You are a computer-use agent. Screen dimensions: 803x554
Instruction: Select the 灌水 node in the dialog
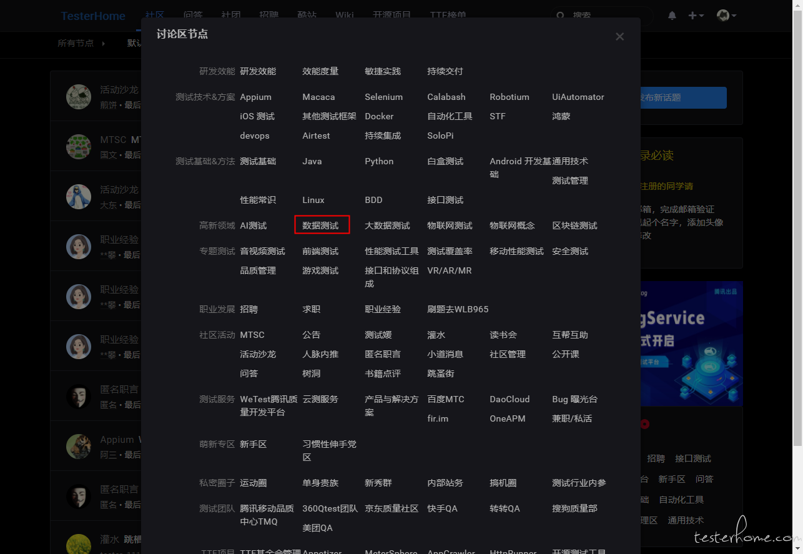pyautogui.click(x=436, y=335)
